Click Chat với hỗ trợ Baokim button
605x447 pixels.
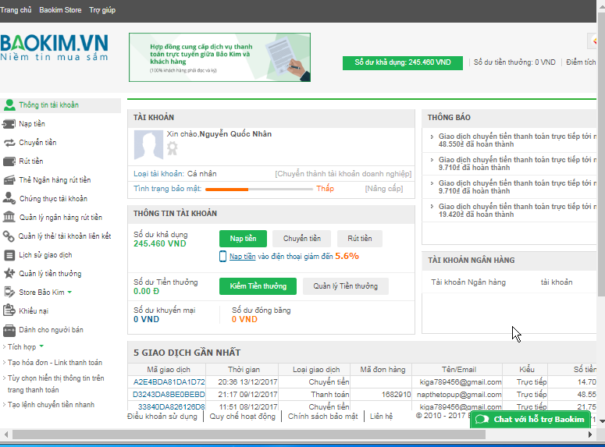click(530, 420)
